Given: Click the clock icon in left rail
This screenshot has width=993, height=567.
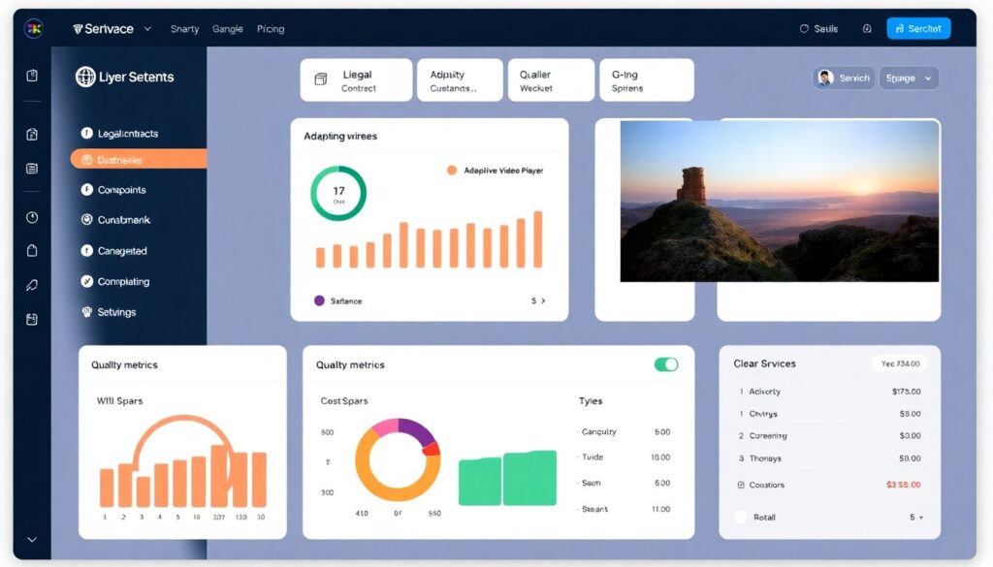Looking at the screenshot, I should click(32, 217).
